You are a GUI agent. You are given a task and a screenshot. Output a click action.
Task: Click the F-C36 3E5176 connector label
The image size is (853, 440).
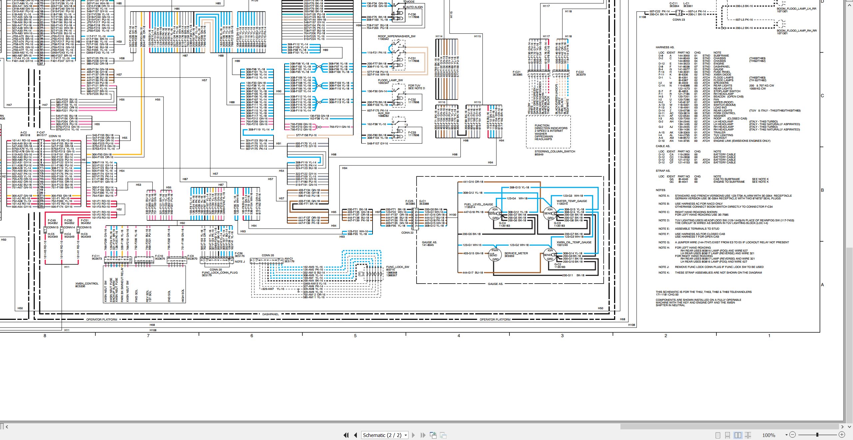pos(240,255)
